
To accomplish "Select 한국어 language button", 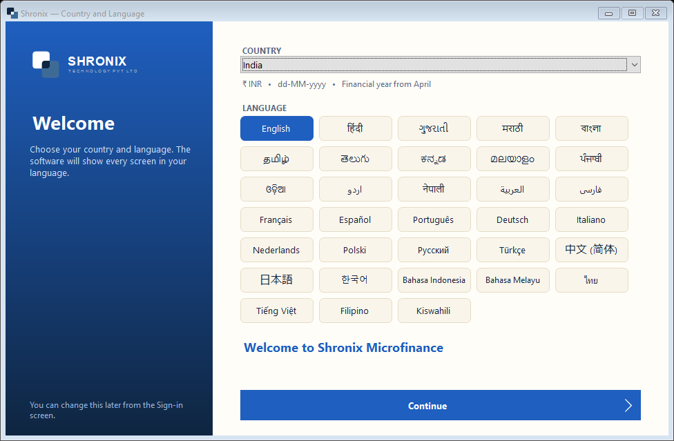I will 356,280.
